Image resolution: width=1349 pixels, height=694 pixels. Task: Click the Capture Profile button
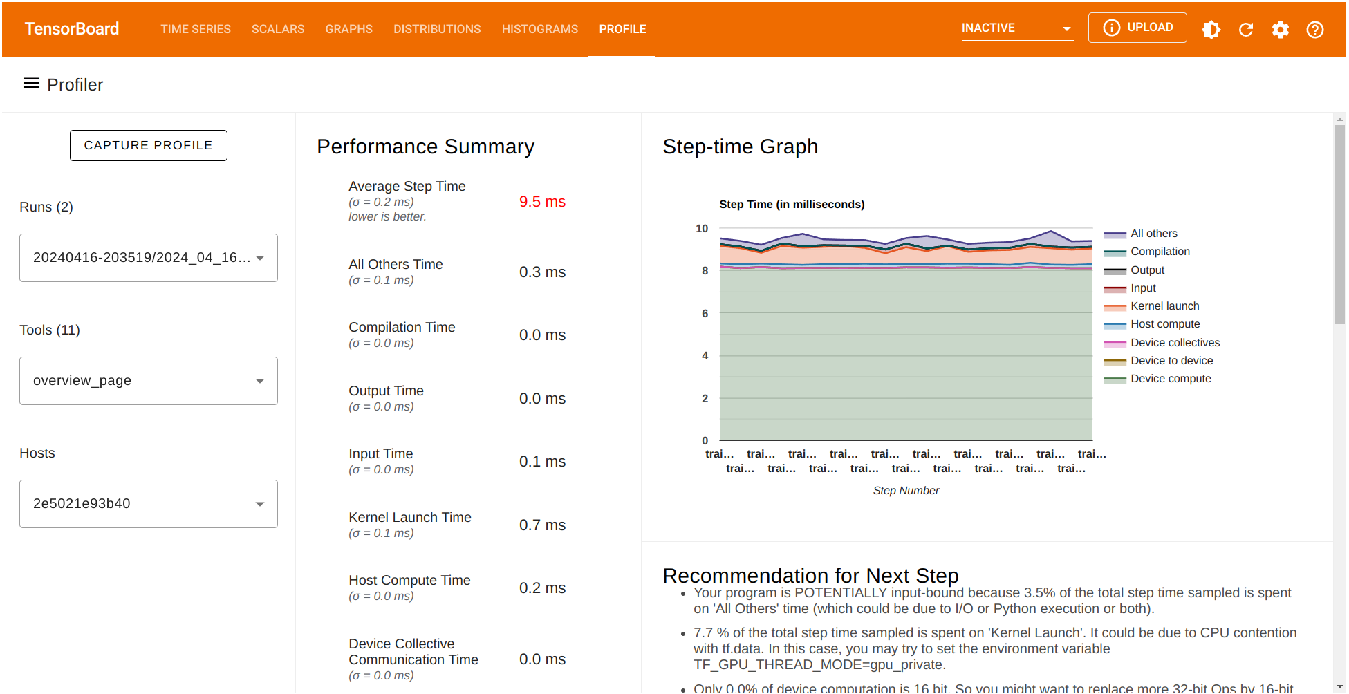pyautogui.click(x=149, y=145)
